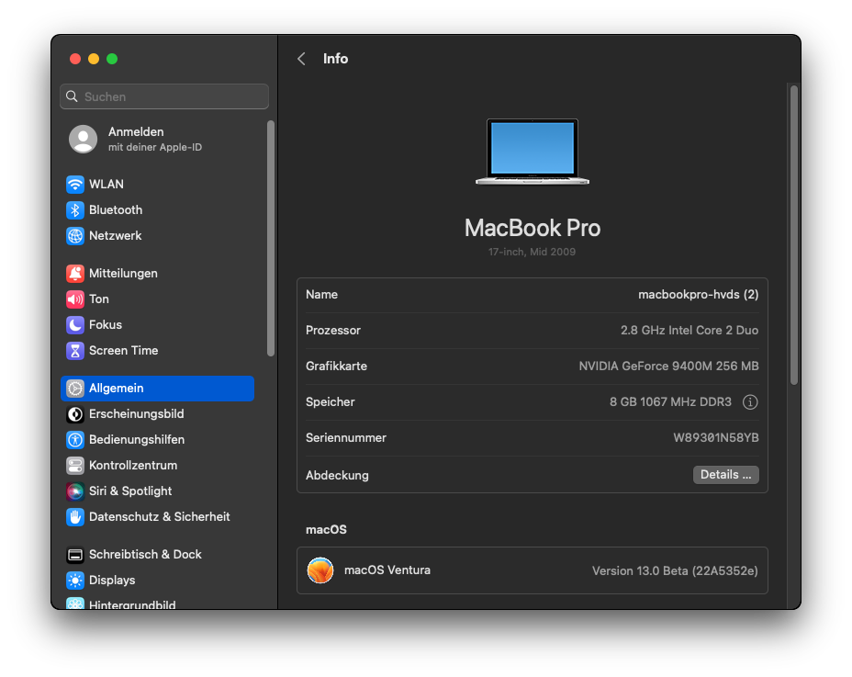Click the NVIDIA GeForce 9400M 256 MB value
This screenshot has width=852, height=677.
point(669,366)
